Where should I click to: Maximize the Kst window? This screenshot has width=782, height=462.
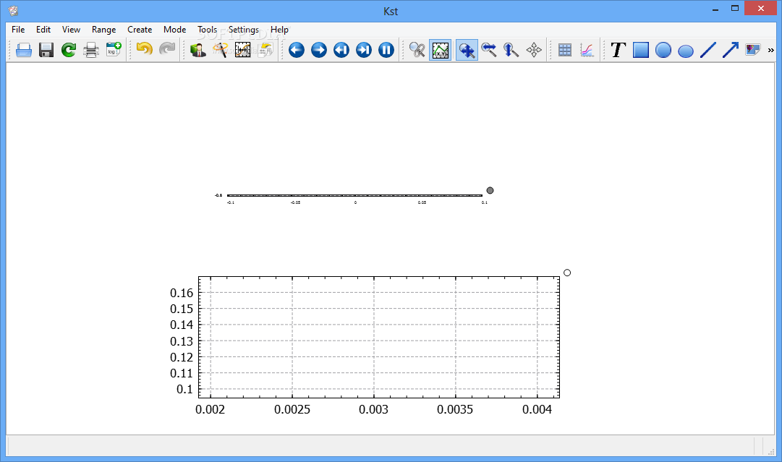click(x=735, y=9)
